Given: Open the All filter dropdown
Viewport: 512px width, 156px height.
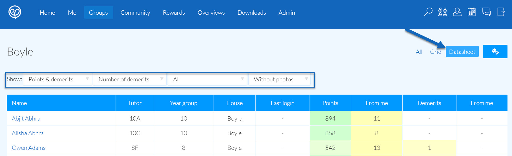Looking at the screenshot, I should [208, 79].
